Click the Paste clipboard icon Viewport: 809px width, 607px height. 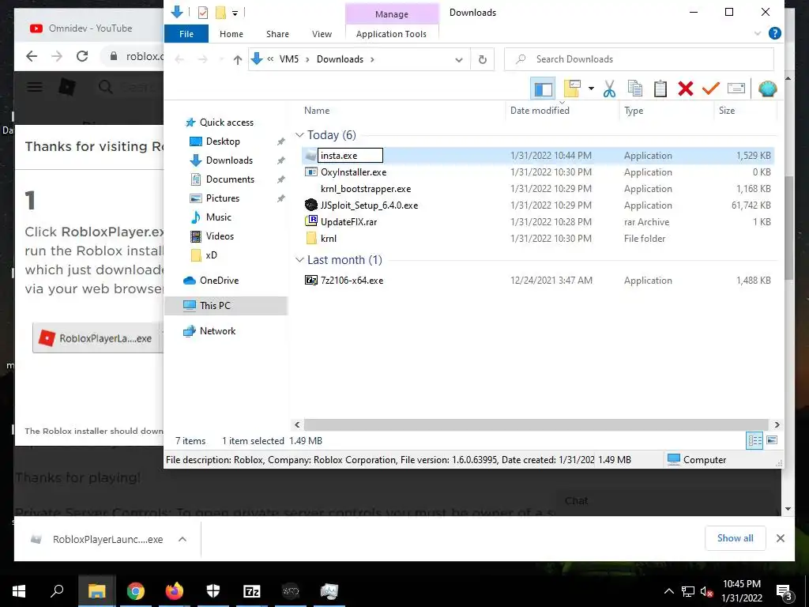[660, 89]
